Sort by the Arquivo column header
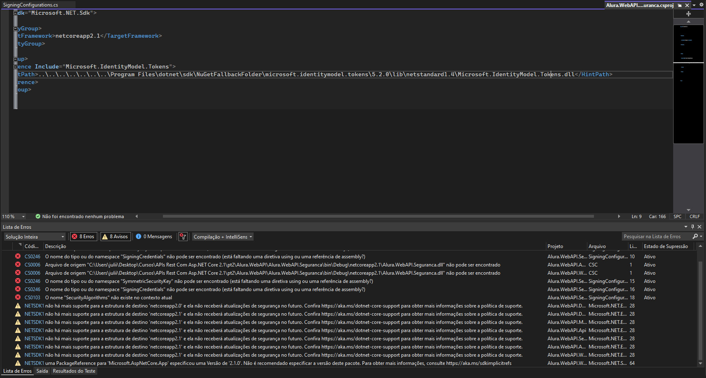 click(x=607, y=246)
